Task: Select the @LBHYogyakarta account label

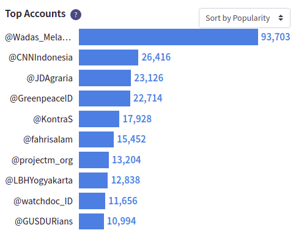Action: point(39,181)
